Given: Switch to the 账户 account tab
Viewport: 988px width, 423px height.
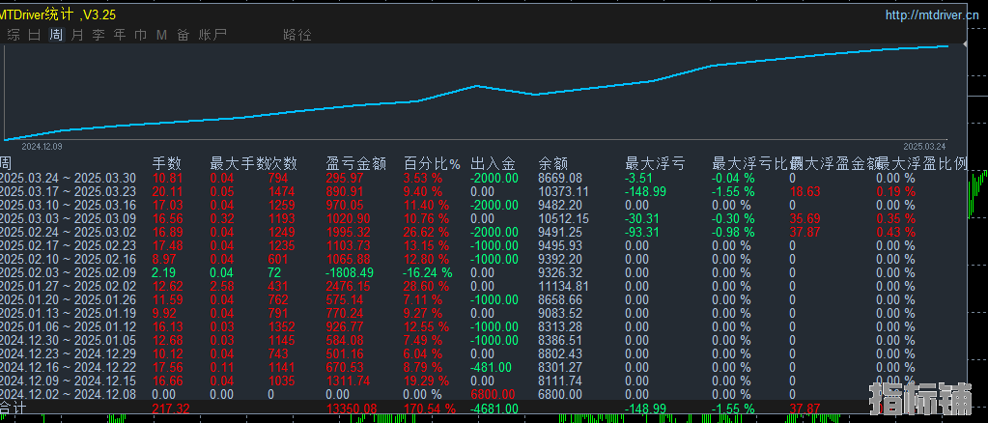Looking at the screenshot, I should (212, 36).
